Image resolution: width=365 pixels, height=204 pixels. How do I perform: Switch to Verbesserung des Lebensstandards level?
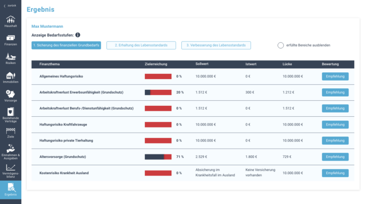[216, 45]
